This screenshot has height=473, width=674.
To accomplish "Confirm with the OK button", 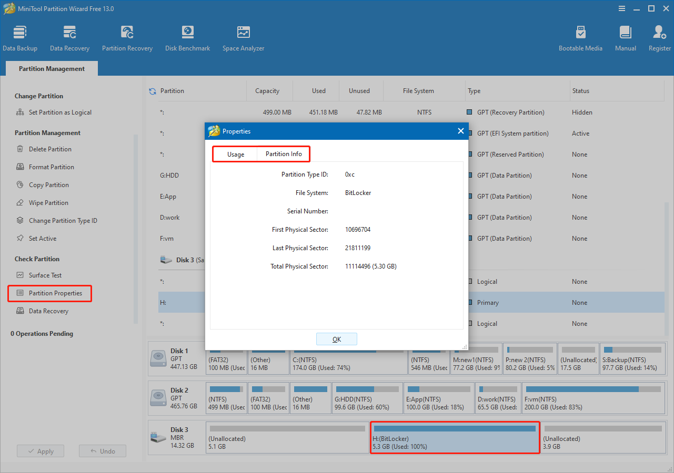I will tap(337, 339).
